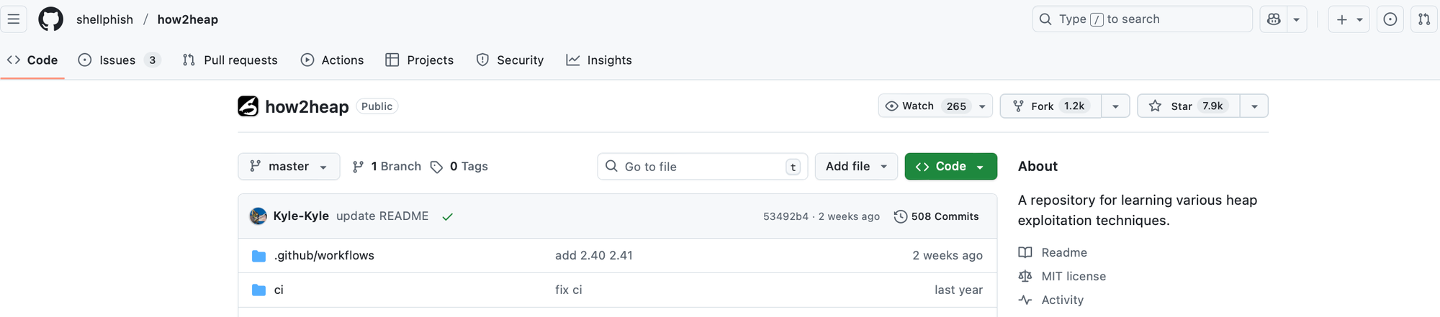Image resolution: width=1440 pixels, height=317 pixels.
Task: Open the MIT license link
Action: pyautogui.click(x=1073, y=276)
